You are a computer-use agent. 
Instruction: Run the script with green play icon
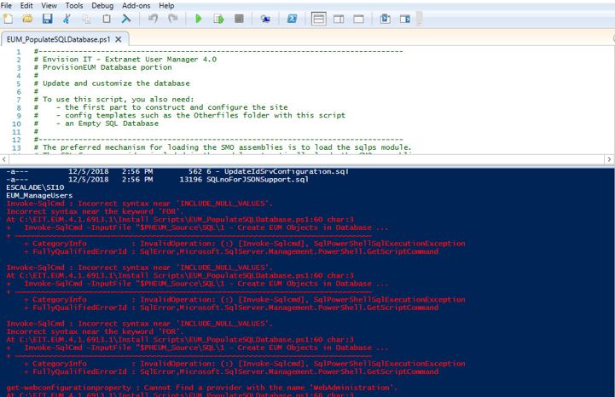point(199,19)
